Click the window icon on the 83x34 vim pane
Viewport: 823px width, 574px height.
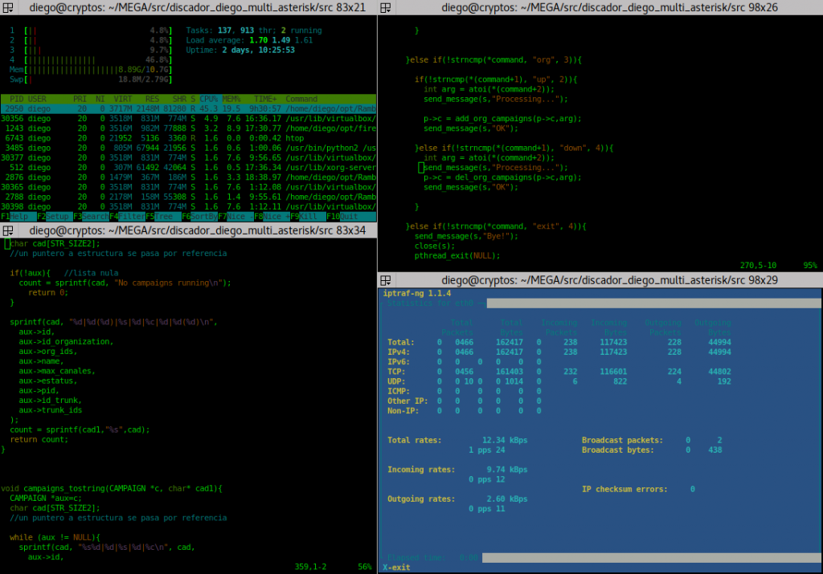point(7,231)
